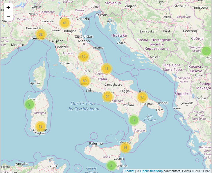Click the Grosseto city label
The image size is (212, 173).
67,63
